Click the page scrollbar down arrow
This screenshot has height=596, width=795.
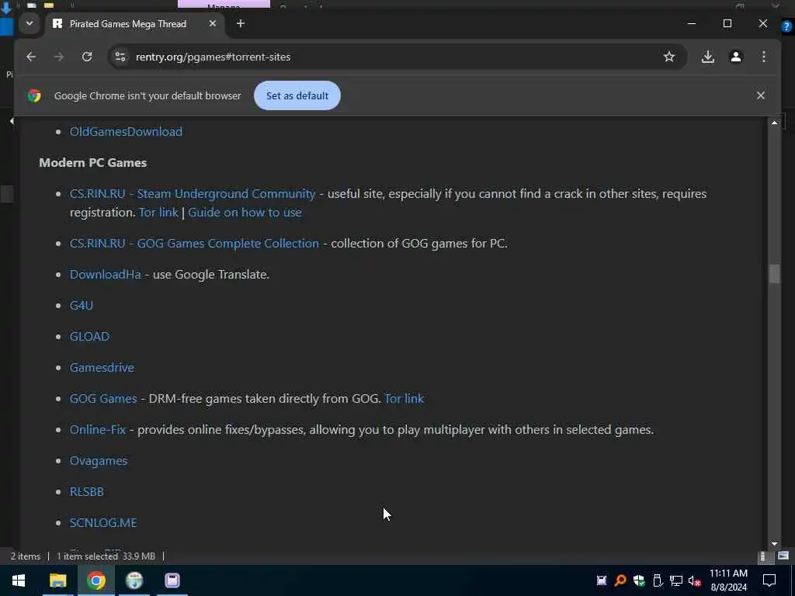[774, 543]
